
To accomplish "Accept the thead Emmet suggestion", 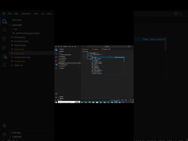I will [108, 58].
